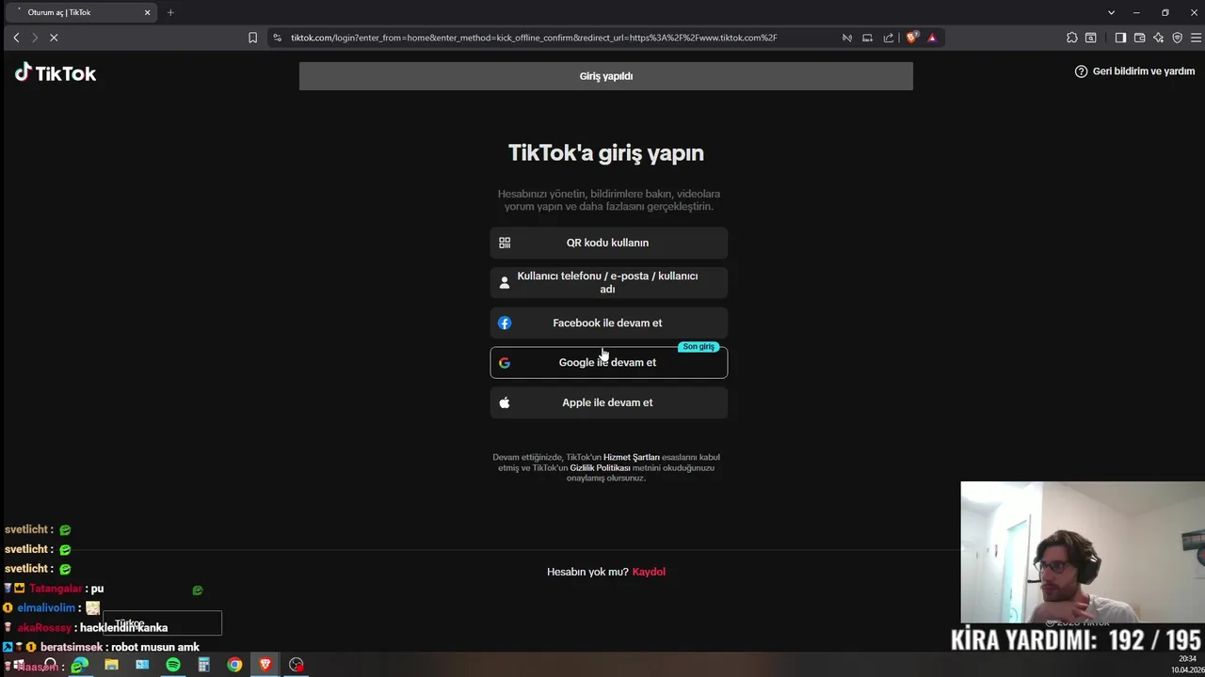Open the Leo AI sparkle icon
This screenshot has width=1205, height=677.
point(1158,38)
